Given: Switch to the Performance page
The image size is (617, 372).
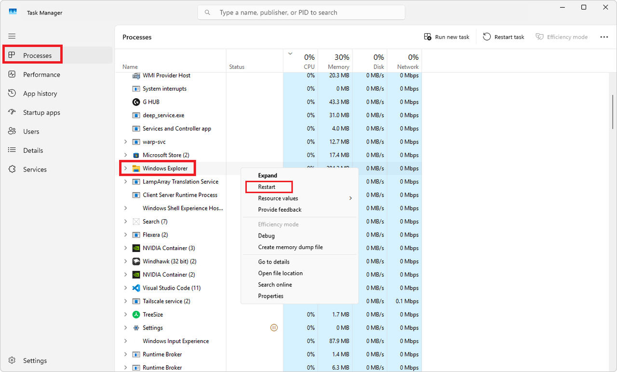Looking at the screenshot, I should pyautogui.click(x=57, y=75).
